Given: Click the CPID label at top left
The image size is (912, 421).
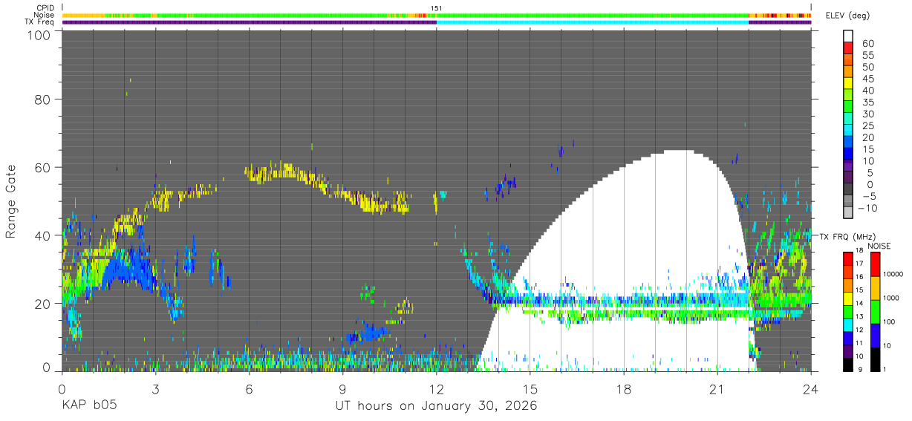Looking at the screenshot, I should point(44,7).
